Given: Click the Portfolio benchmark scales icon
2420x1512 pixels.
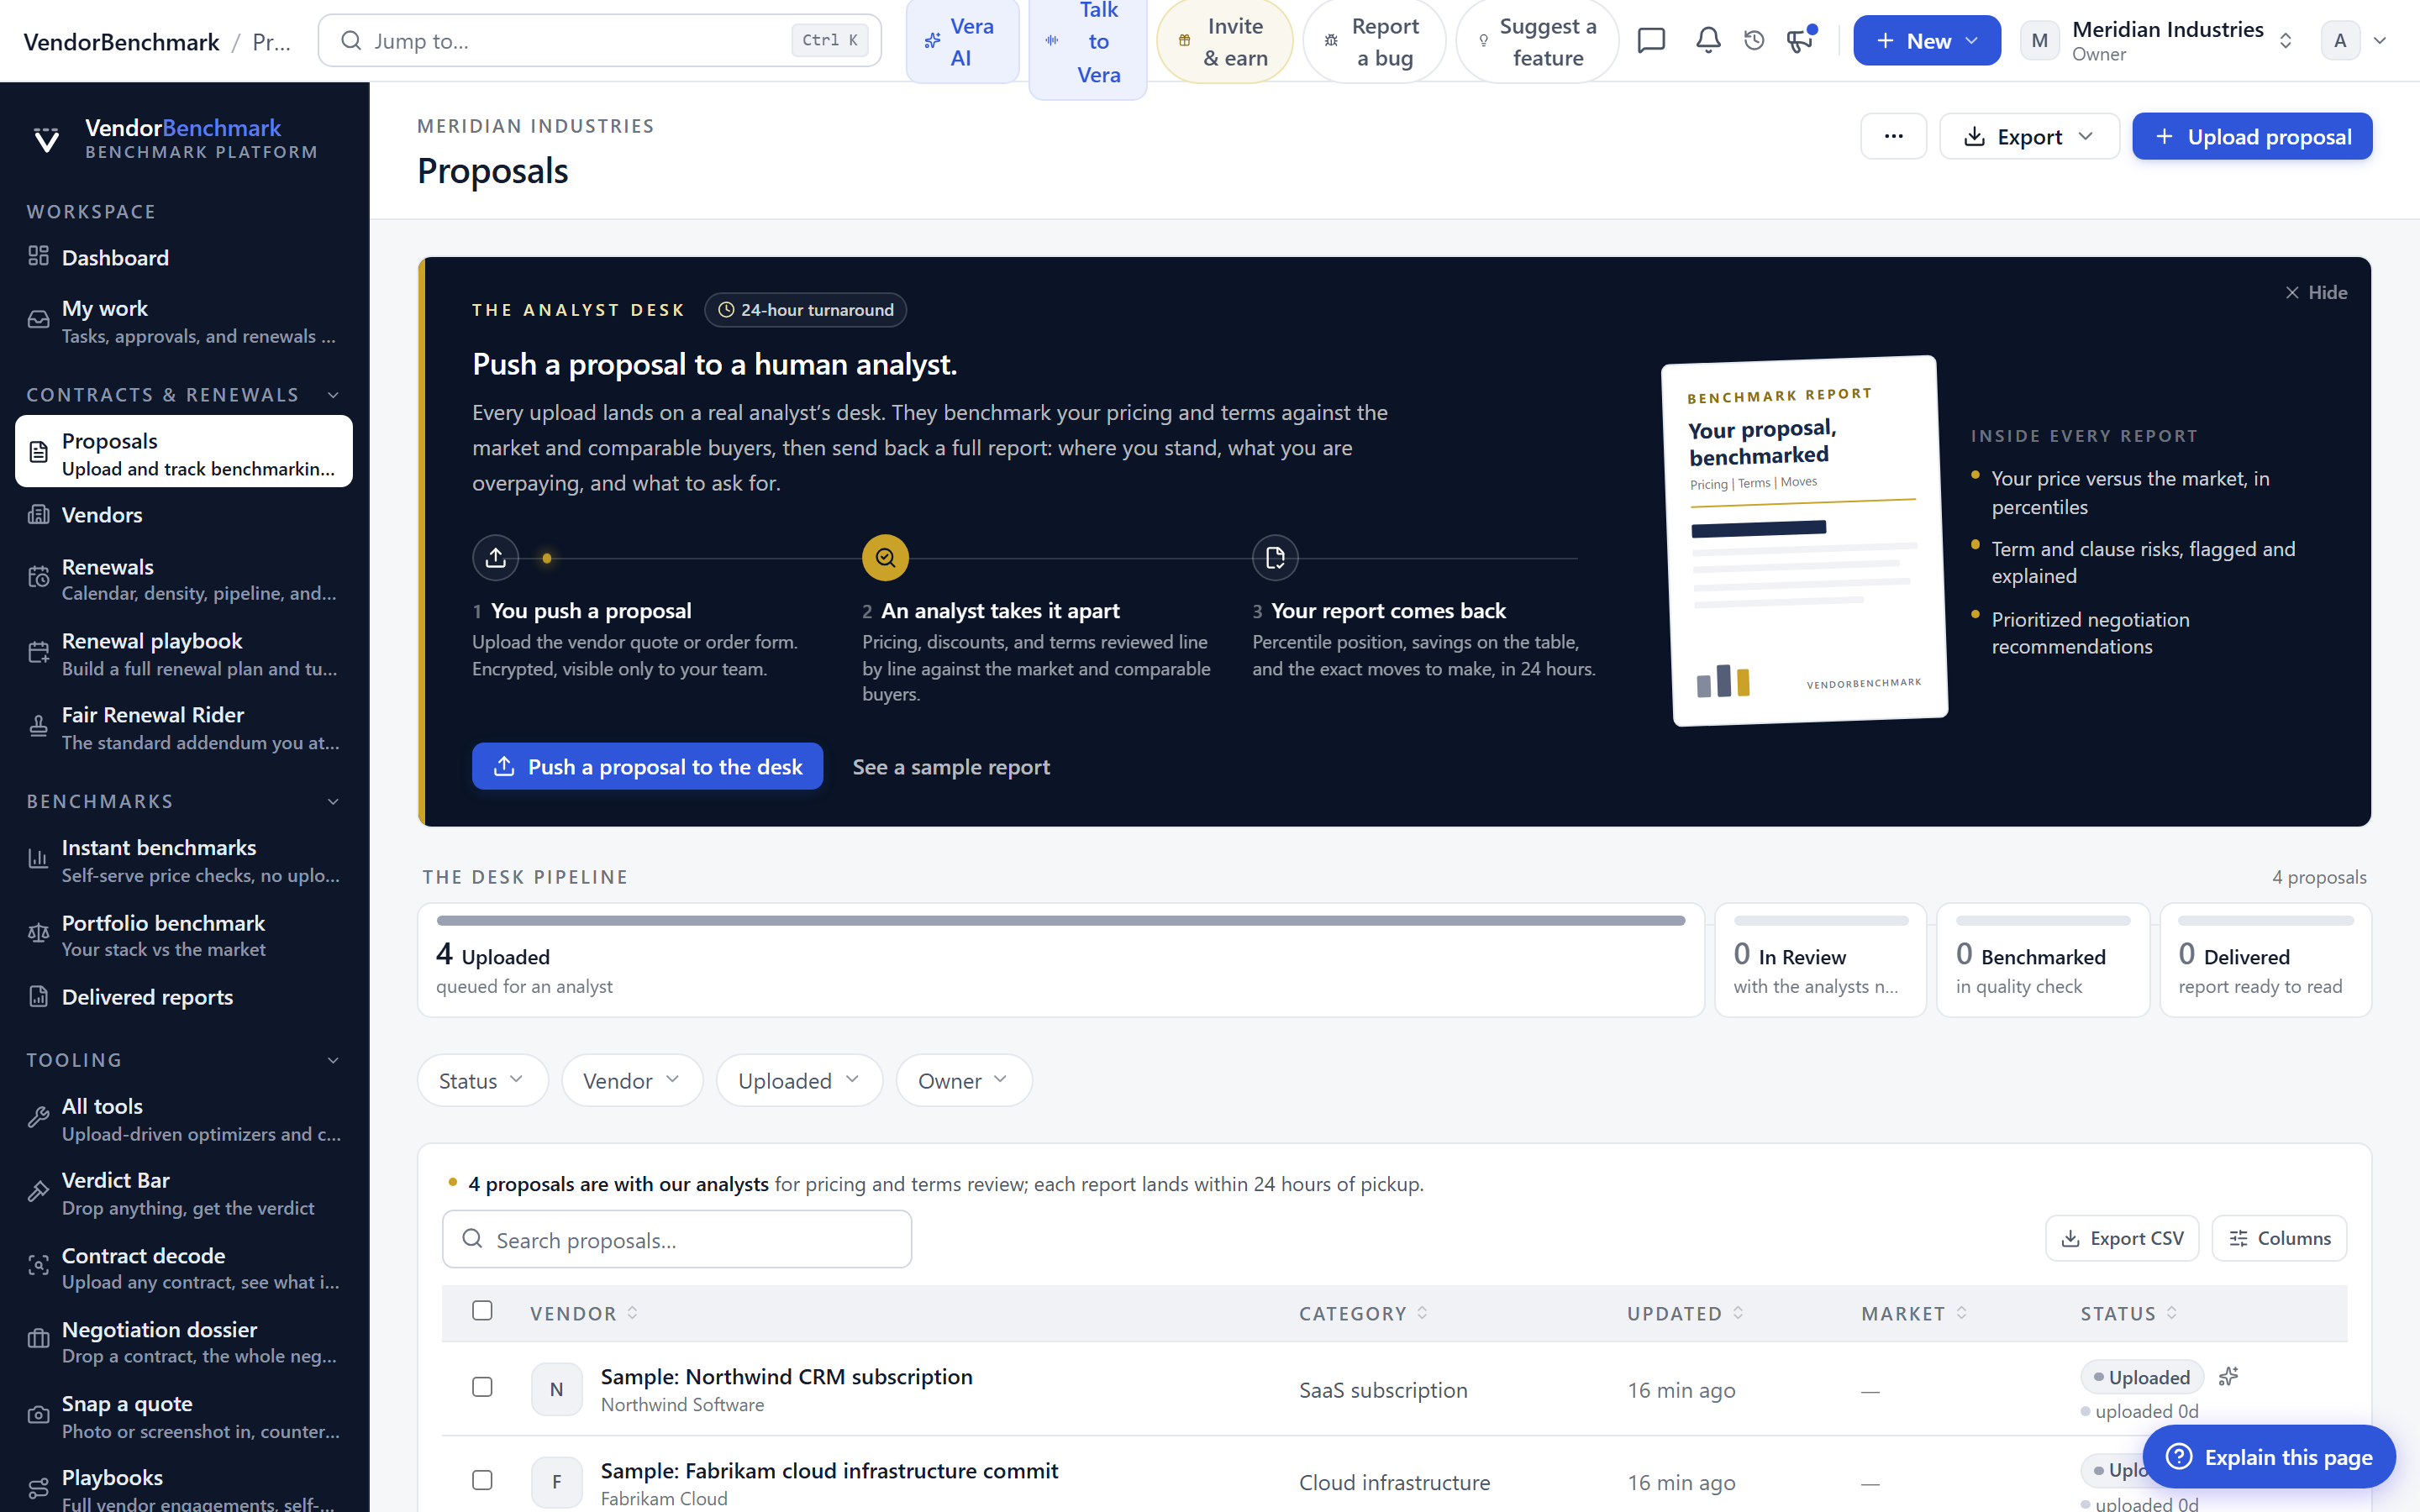Looking at the screenshot, I should point(38,934).
